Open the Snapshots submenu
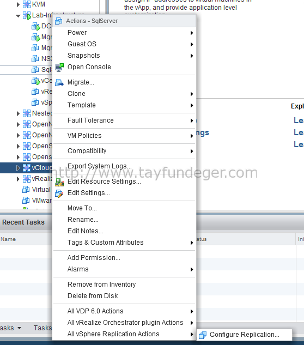 pyautogui.click(x=124, y=56)
